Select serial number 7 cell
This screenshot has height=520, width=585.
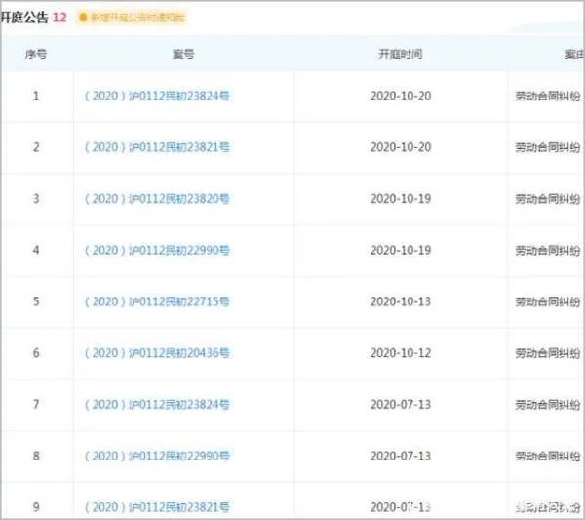[36, 405]
